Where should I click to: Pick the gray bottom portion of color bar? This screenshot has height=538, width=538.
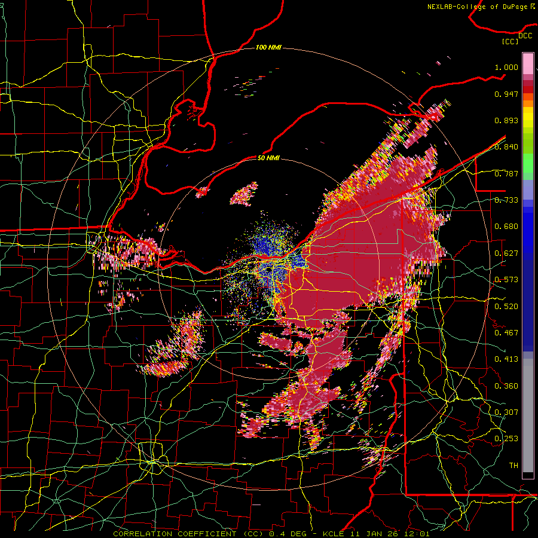point(528,415)
